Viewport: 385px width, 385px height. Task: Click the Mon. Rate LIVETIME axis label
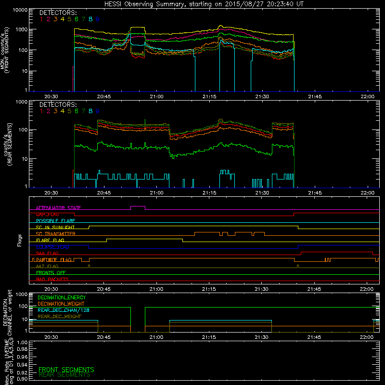point(9,361)
